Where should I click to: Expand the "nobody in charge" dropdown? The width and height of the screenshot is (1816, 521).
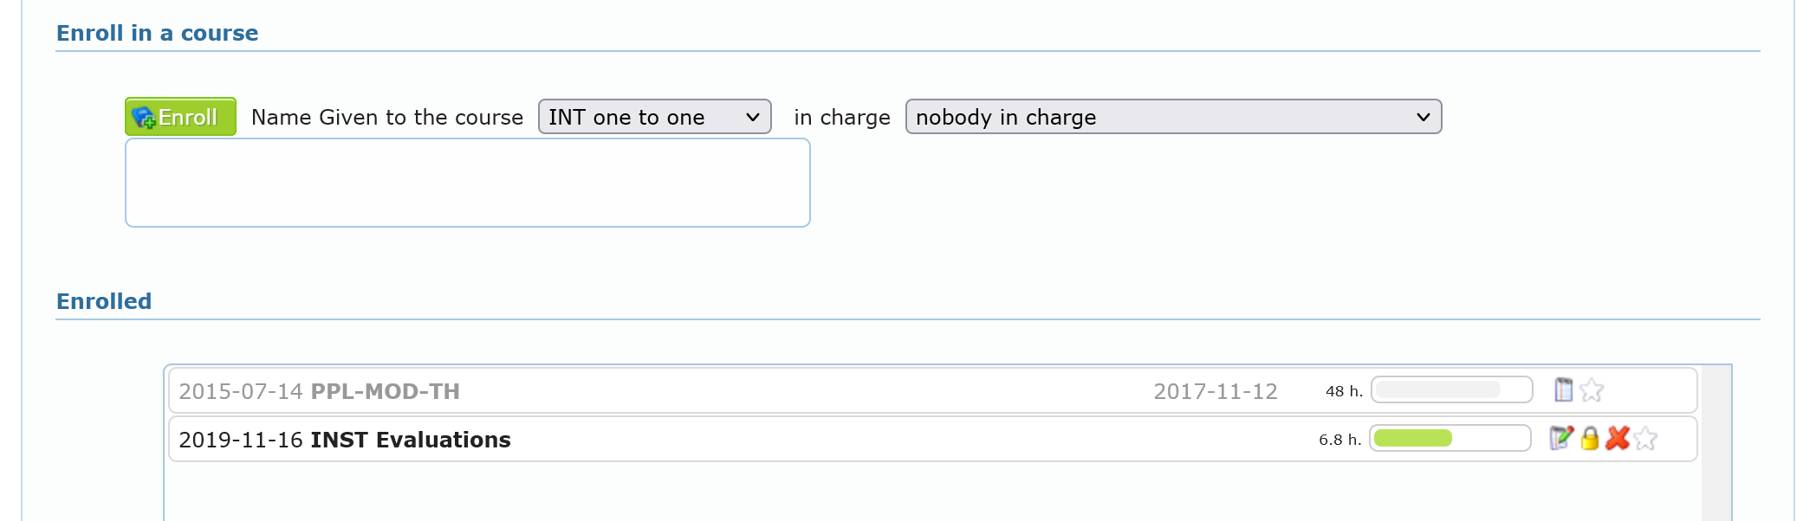pos(1172,117)
